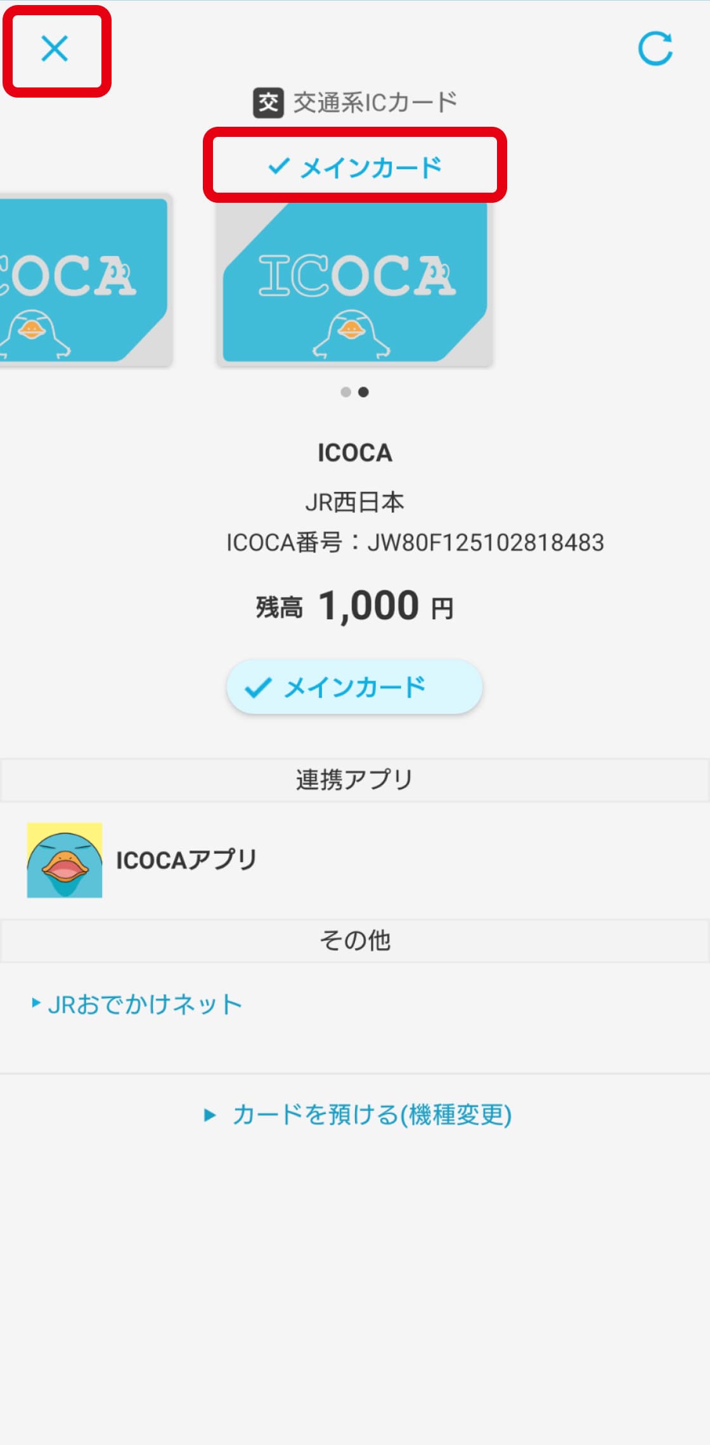
Task: Tap the ICOCA番号 card number text
Action: point(415,543)
